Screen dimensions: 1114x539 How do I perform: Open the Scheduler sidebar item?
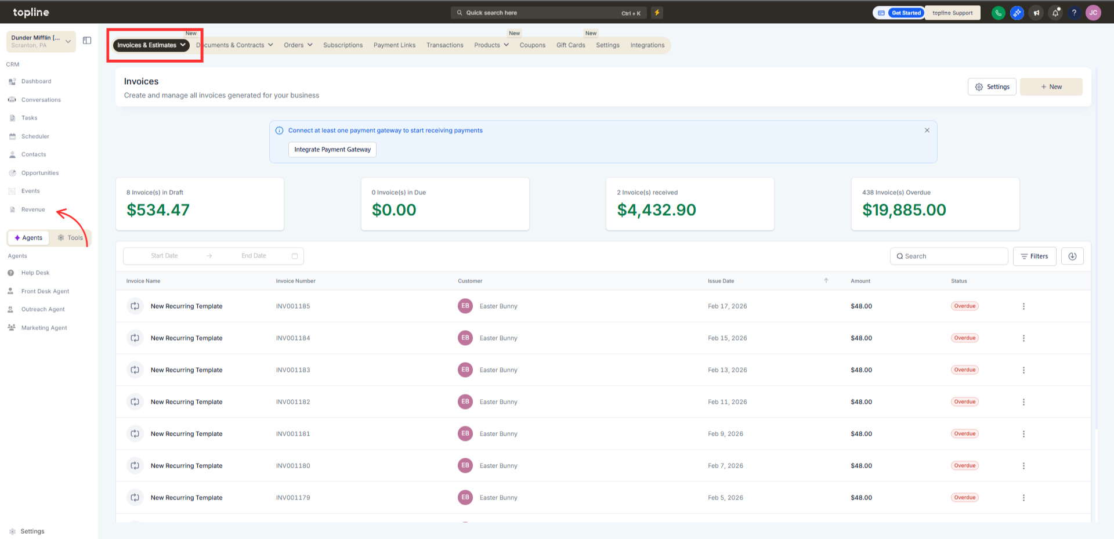(x=35, y=136)
